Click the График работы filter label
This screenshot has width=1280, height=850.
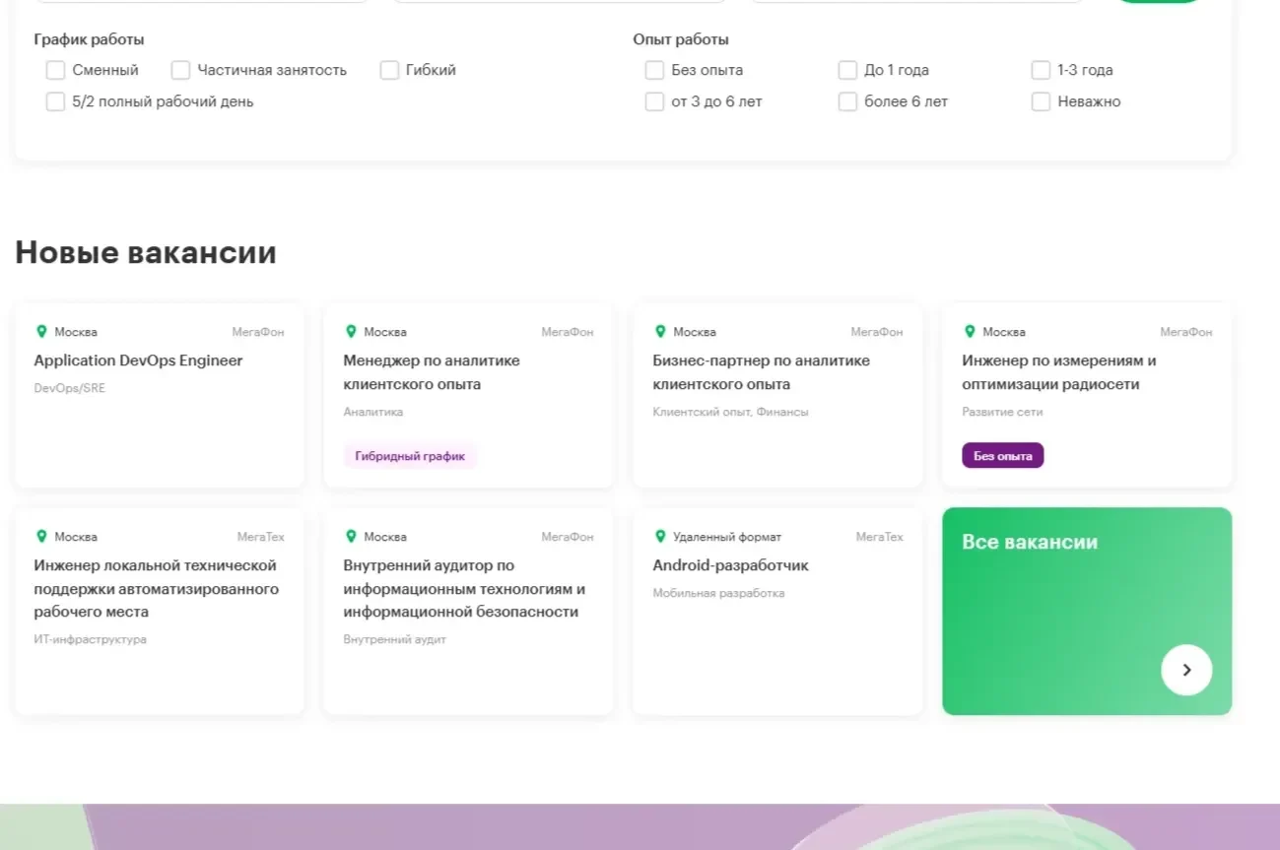(x=90, y=39)
